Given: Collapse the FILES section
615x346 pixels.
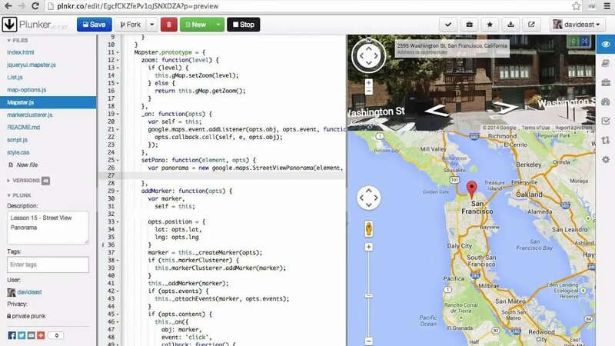Looking at the screenshot, I should 17,41.
